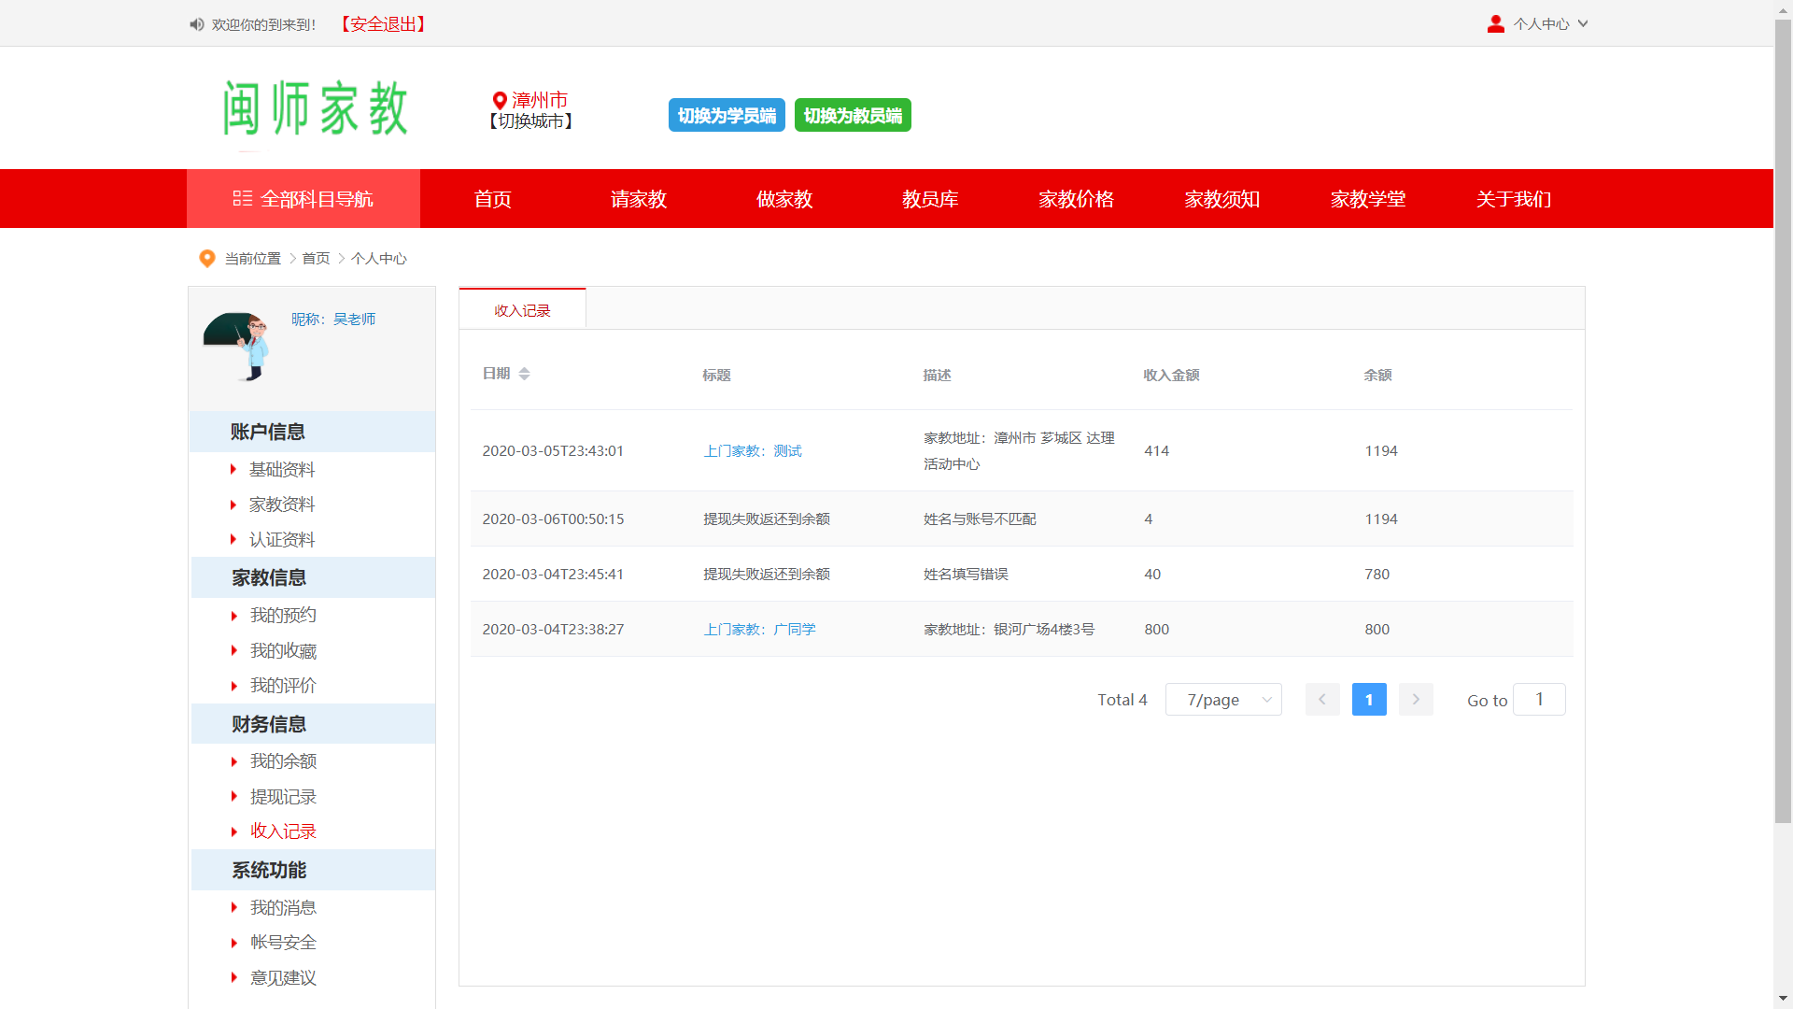The width and height of the screenshot is (1793, 1009).
Task: Open the 上门家教：测试 link
Action: (x=753, y=450)
